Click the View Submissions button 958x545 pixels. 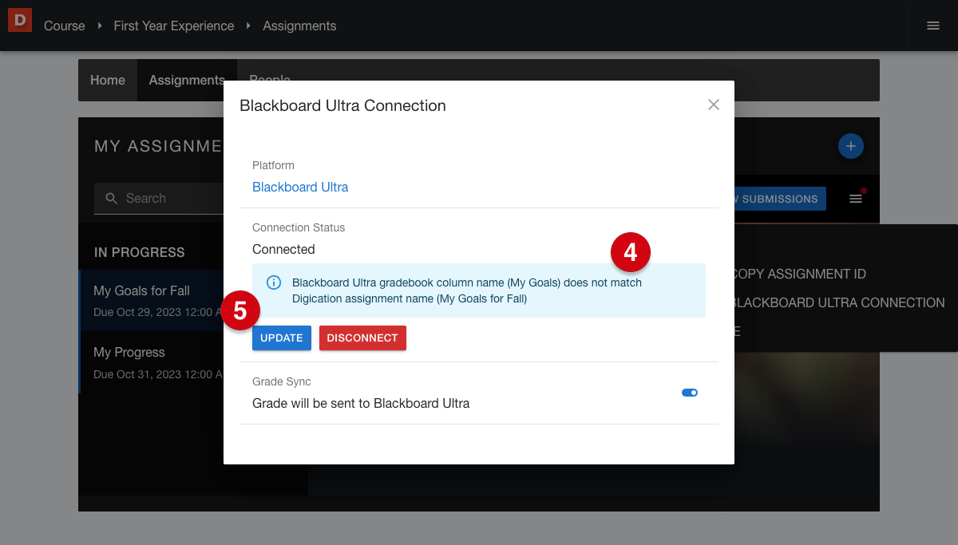(780, 199)
